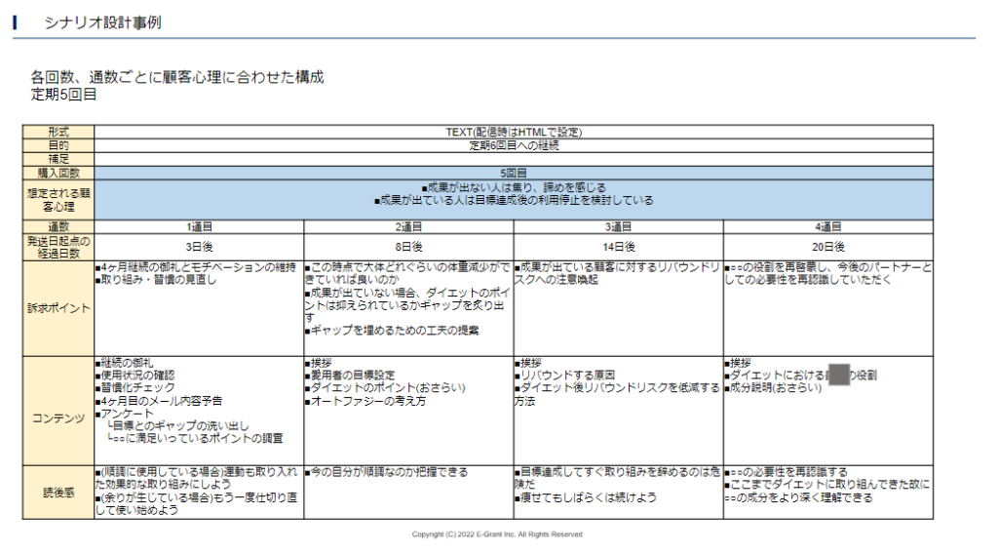Select the 訴求ポイント row header
Viewport: 998px width, 554px height.
click(58, 308)
